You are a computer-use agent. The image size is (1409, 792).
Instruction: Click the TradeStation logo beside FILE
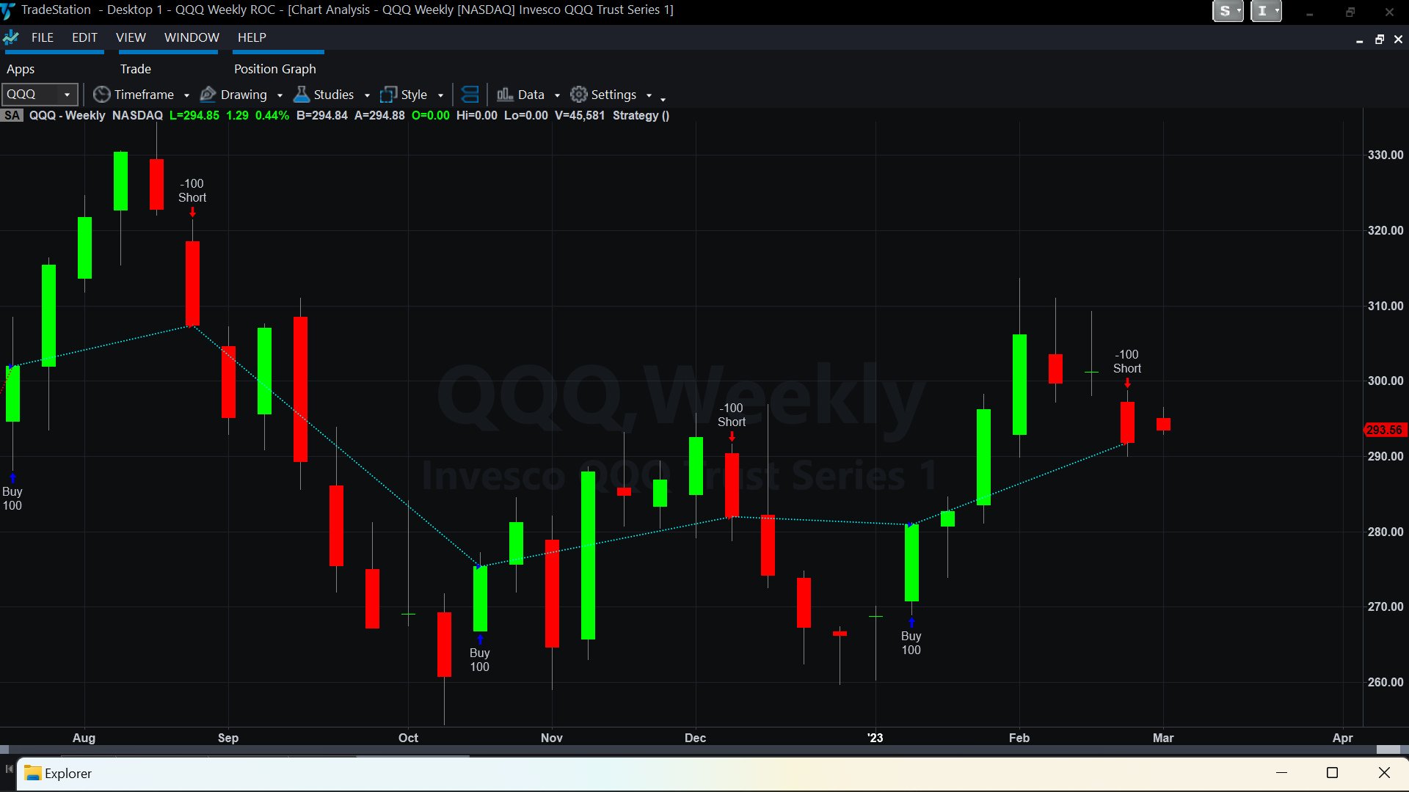click(x=11, y=37)
